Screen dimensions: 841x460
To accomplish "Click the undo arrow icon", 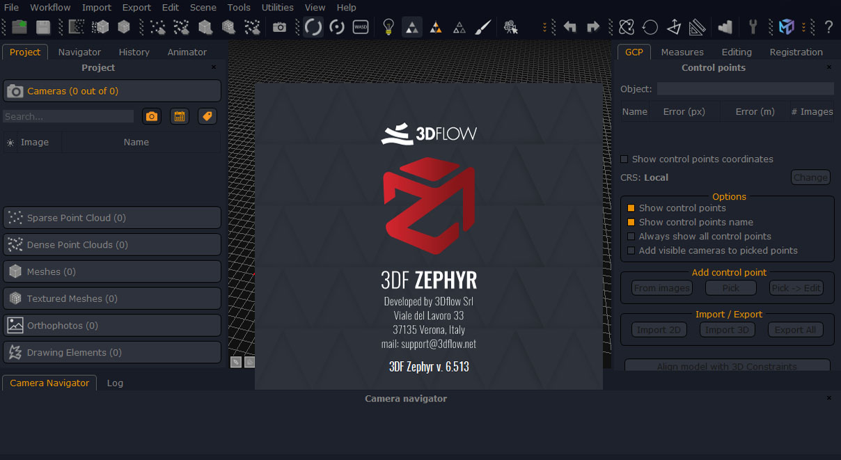I will tap(570, 27).
